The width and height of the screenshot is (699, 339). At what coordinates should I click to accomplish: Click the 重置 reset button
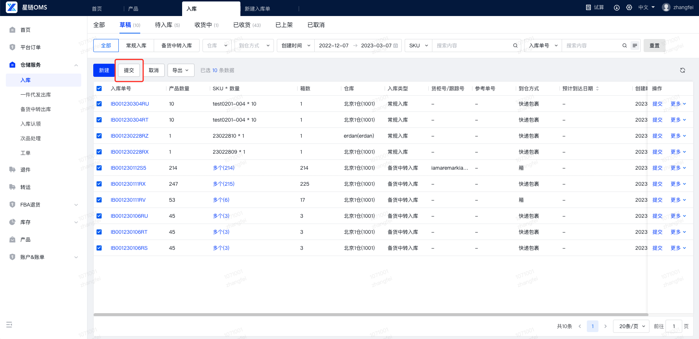coord(655,46)
